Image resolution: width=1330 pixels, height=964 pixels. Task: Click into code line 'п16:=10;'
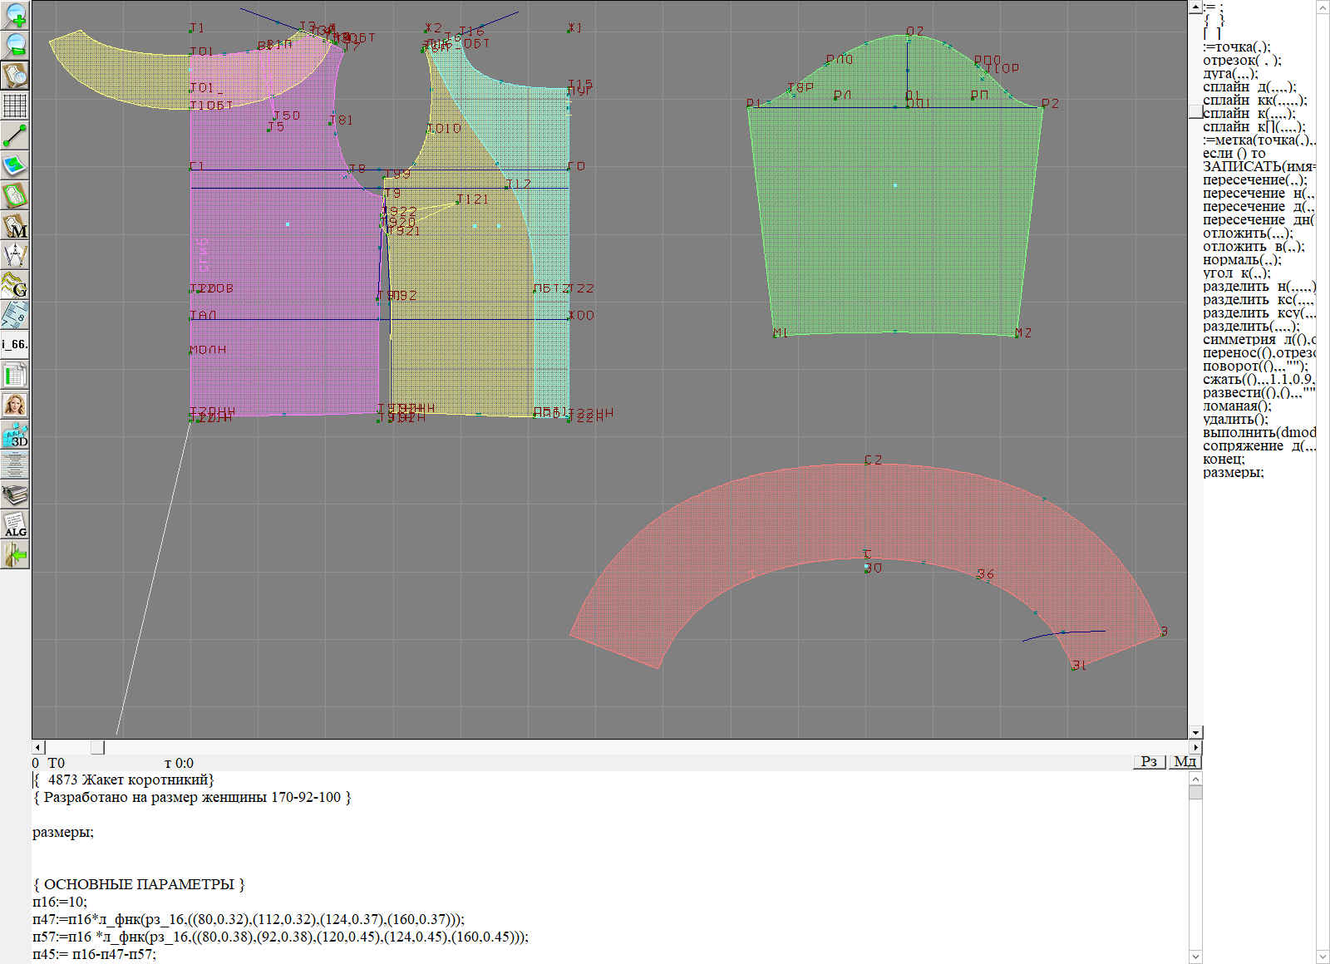coord(60,902)
